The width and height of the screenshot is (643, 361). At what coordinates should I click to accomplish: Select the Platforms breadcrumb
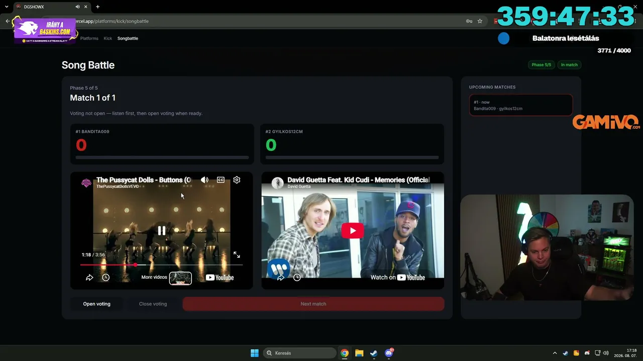tap(89, 38)
